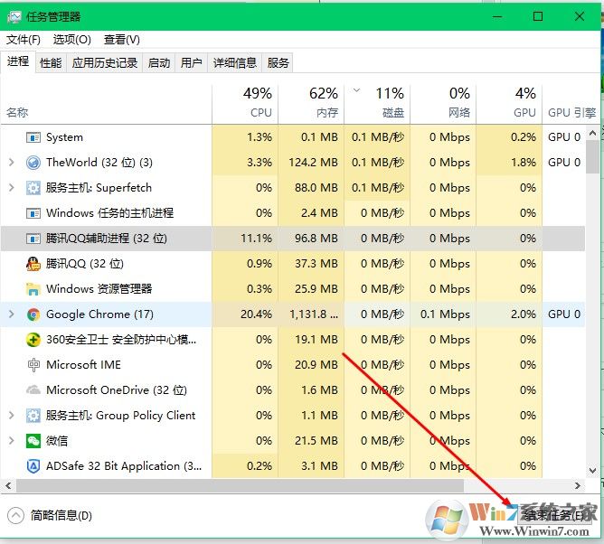Select the Windows 资源管理器 row name
Viewport: 604px width, 544px height.
tap(99, 289)
